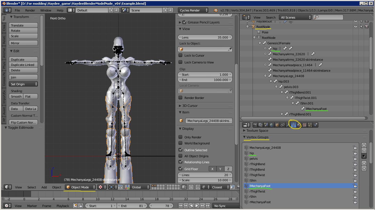This screenshot has width=375, height=210.
Task: Enable the Only Render checkbox
Action: click(180, 137)
